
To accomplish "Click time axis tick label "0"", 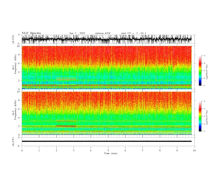I will [22, 150].
